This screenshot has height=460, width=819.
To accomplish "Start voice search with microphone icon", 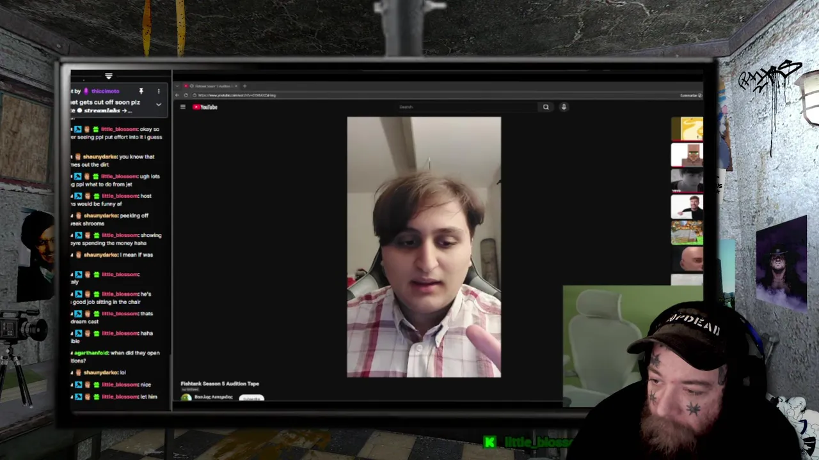I will tap(564, 107).
